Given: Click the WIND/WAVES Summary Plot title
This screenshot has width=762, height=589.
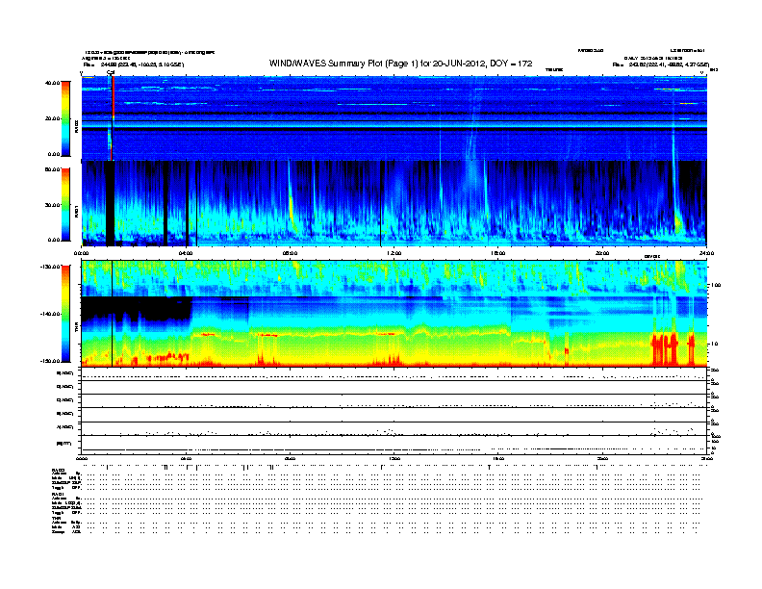Looking at the screenshot, I should [x=401, y=64].
